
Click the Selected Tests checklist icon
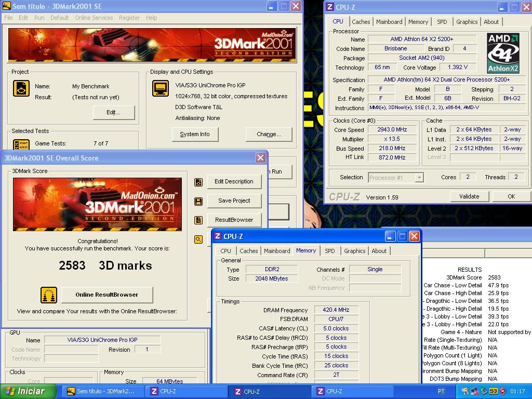click(x=21, y=144)
